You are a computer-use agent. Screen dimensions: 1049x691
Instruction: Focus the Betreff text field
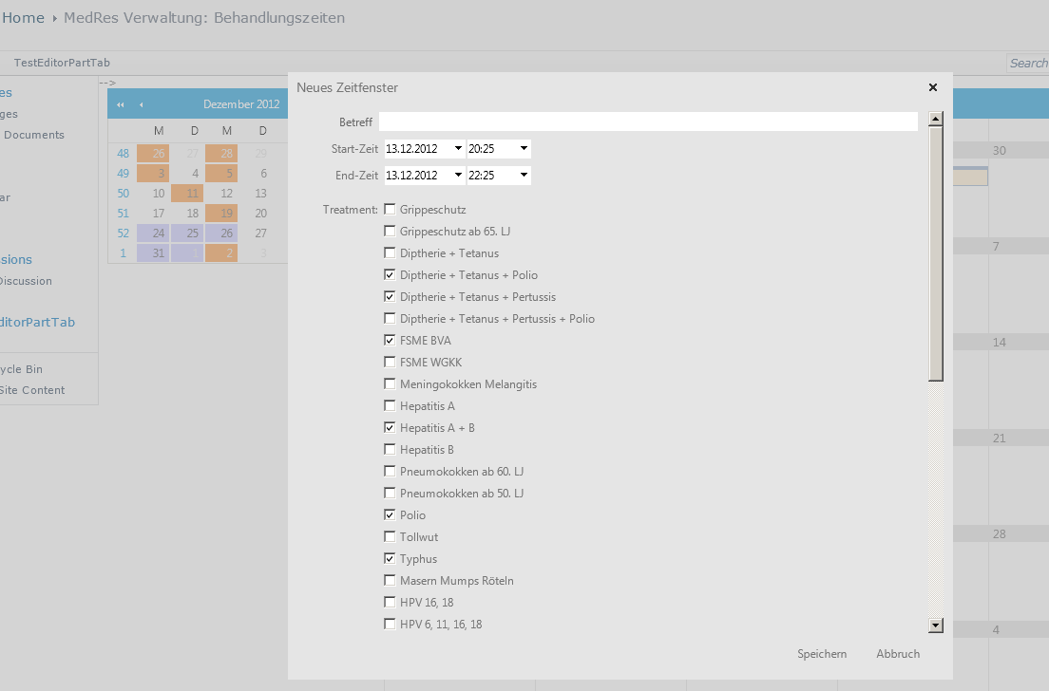click(x=648, y=121)
